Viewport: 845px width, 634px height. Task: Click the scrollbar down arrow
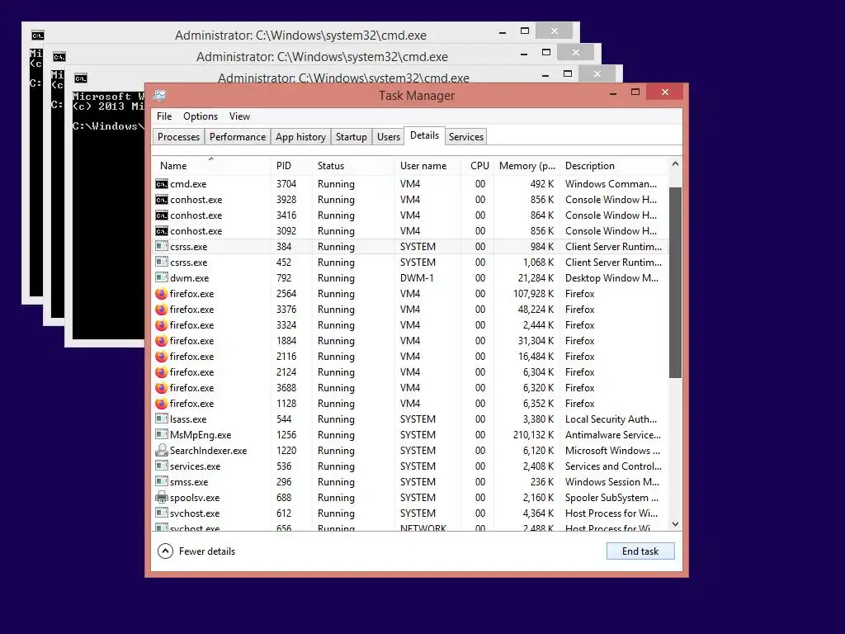(675, 524)
